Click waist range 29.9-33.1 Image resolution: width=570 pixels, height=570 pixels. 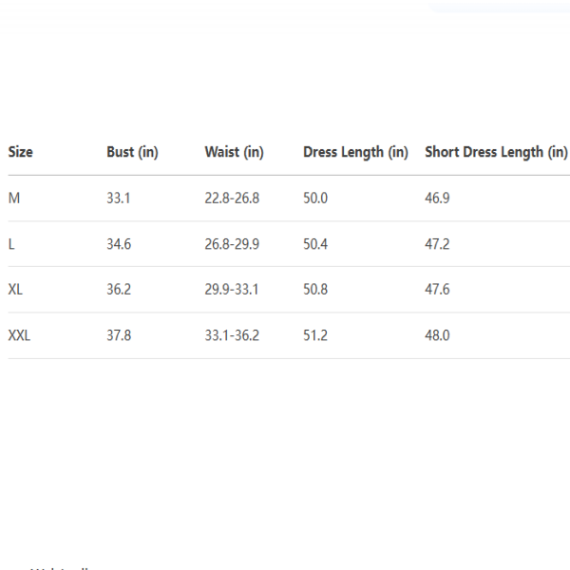coord(232,290)
